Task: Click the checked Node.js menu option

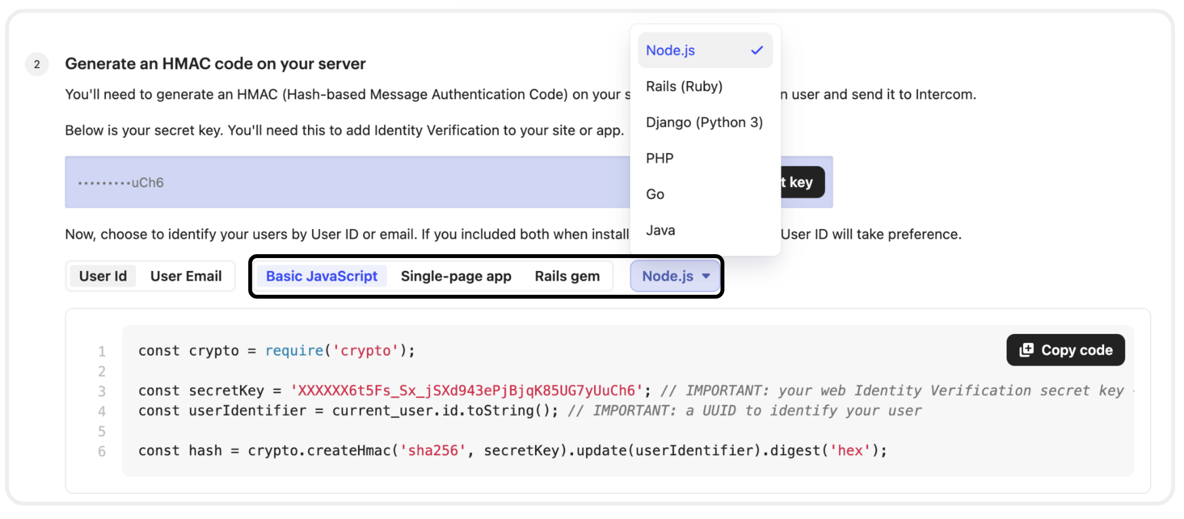Action: coord(671,50)
